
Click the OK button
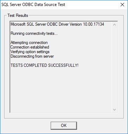click(x=64, y=126)
